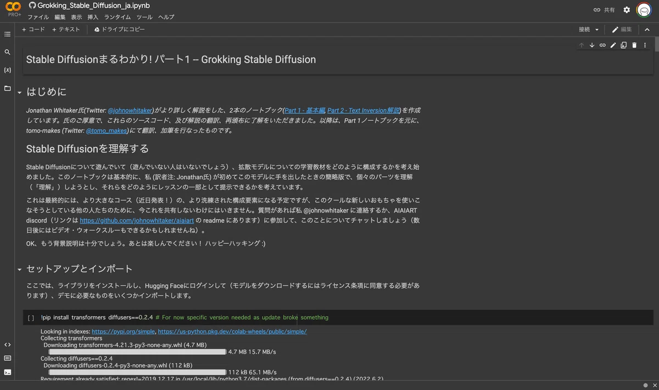Image resolution: width=659 pixels, height=390 pixels.
Task: Open the table of contents sidebar
Action: (7, 34)
